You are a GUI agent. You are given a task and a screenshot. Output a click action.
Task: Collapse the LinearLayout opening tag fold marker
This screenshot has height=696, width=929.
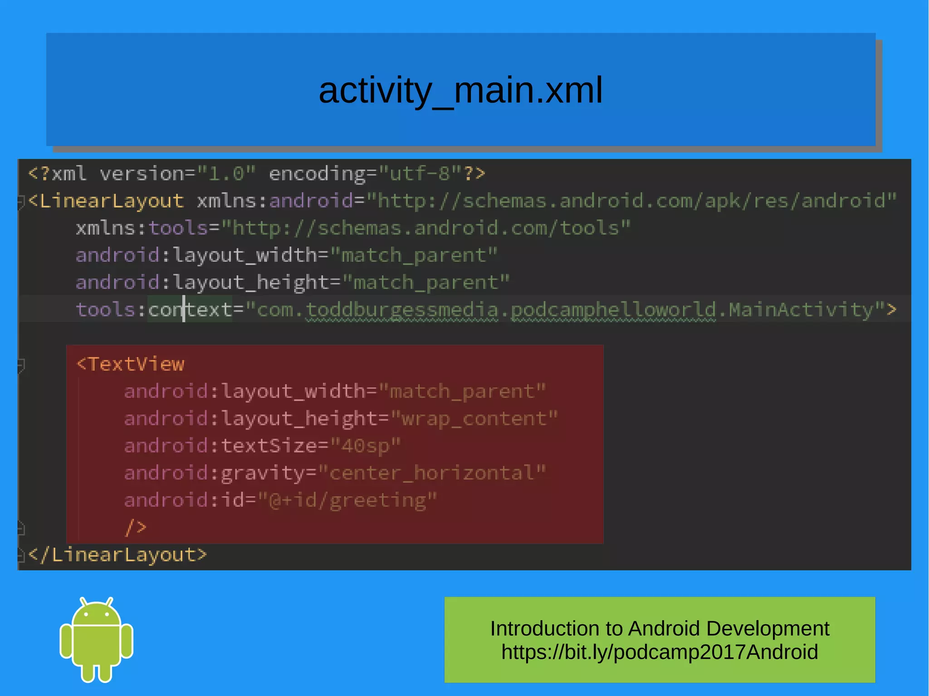click(21, 202)
